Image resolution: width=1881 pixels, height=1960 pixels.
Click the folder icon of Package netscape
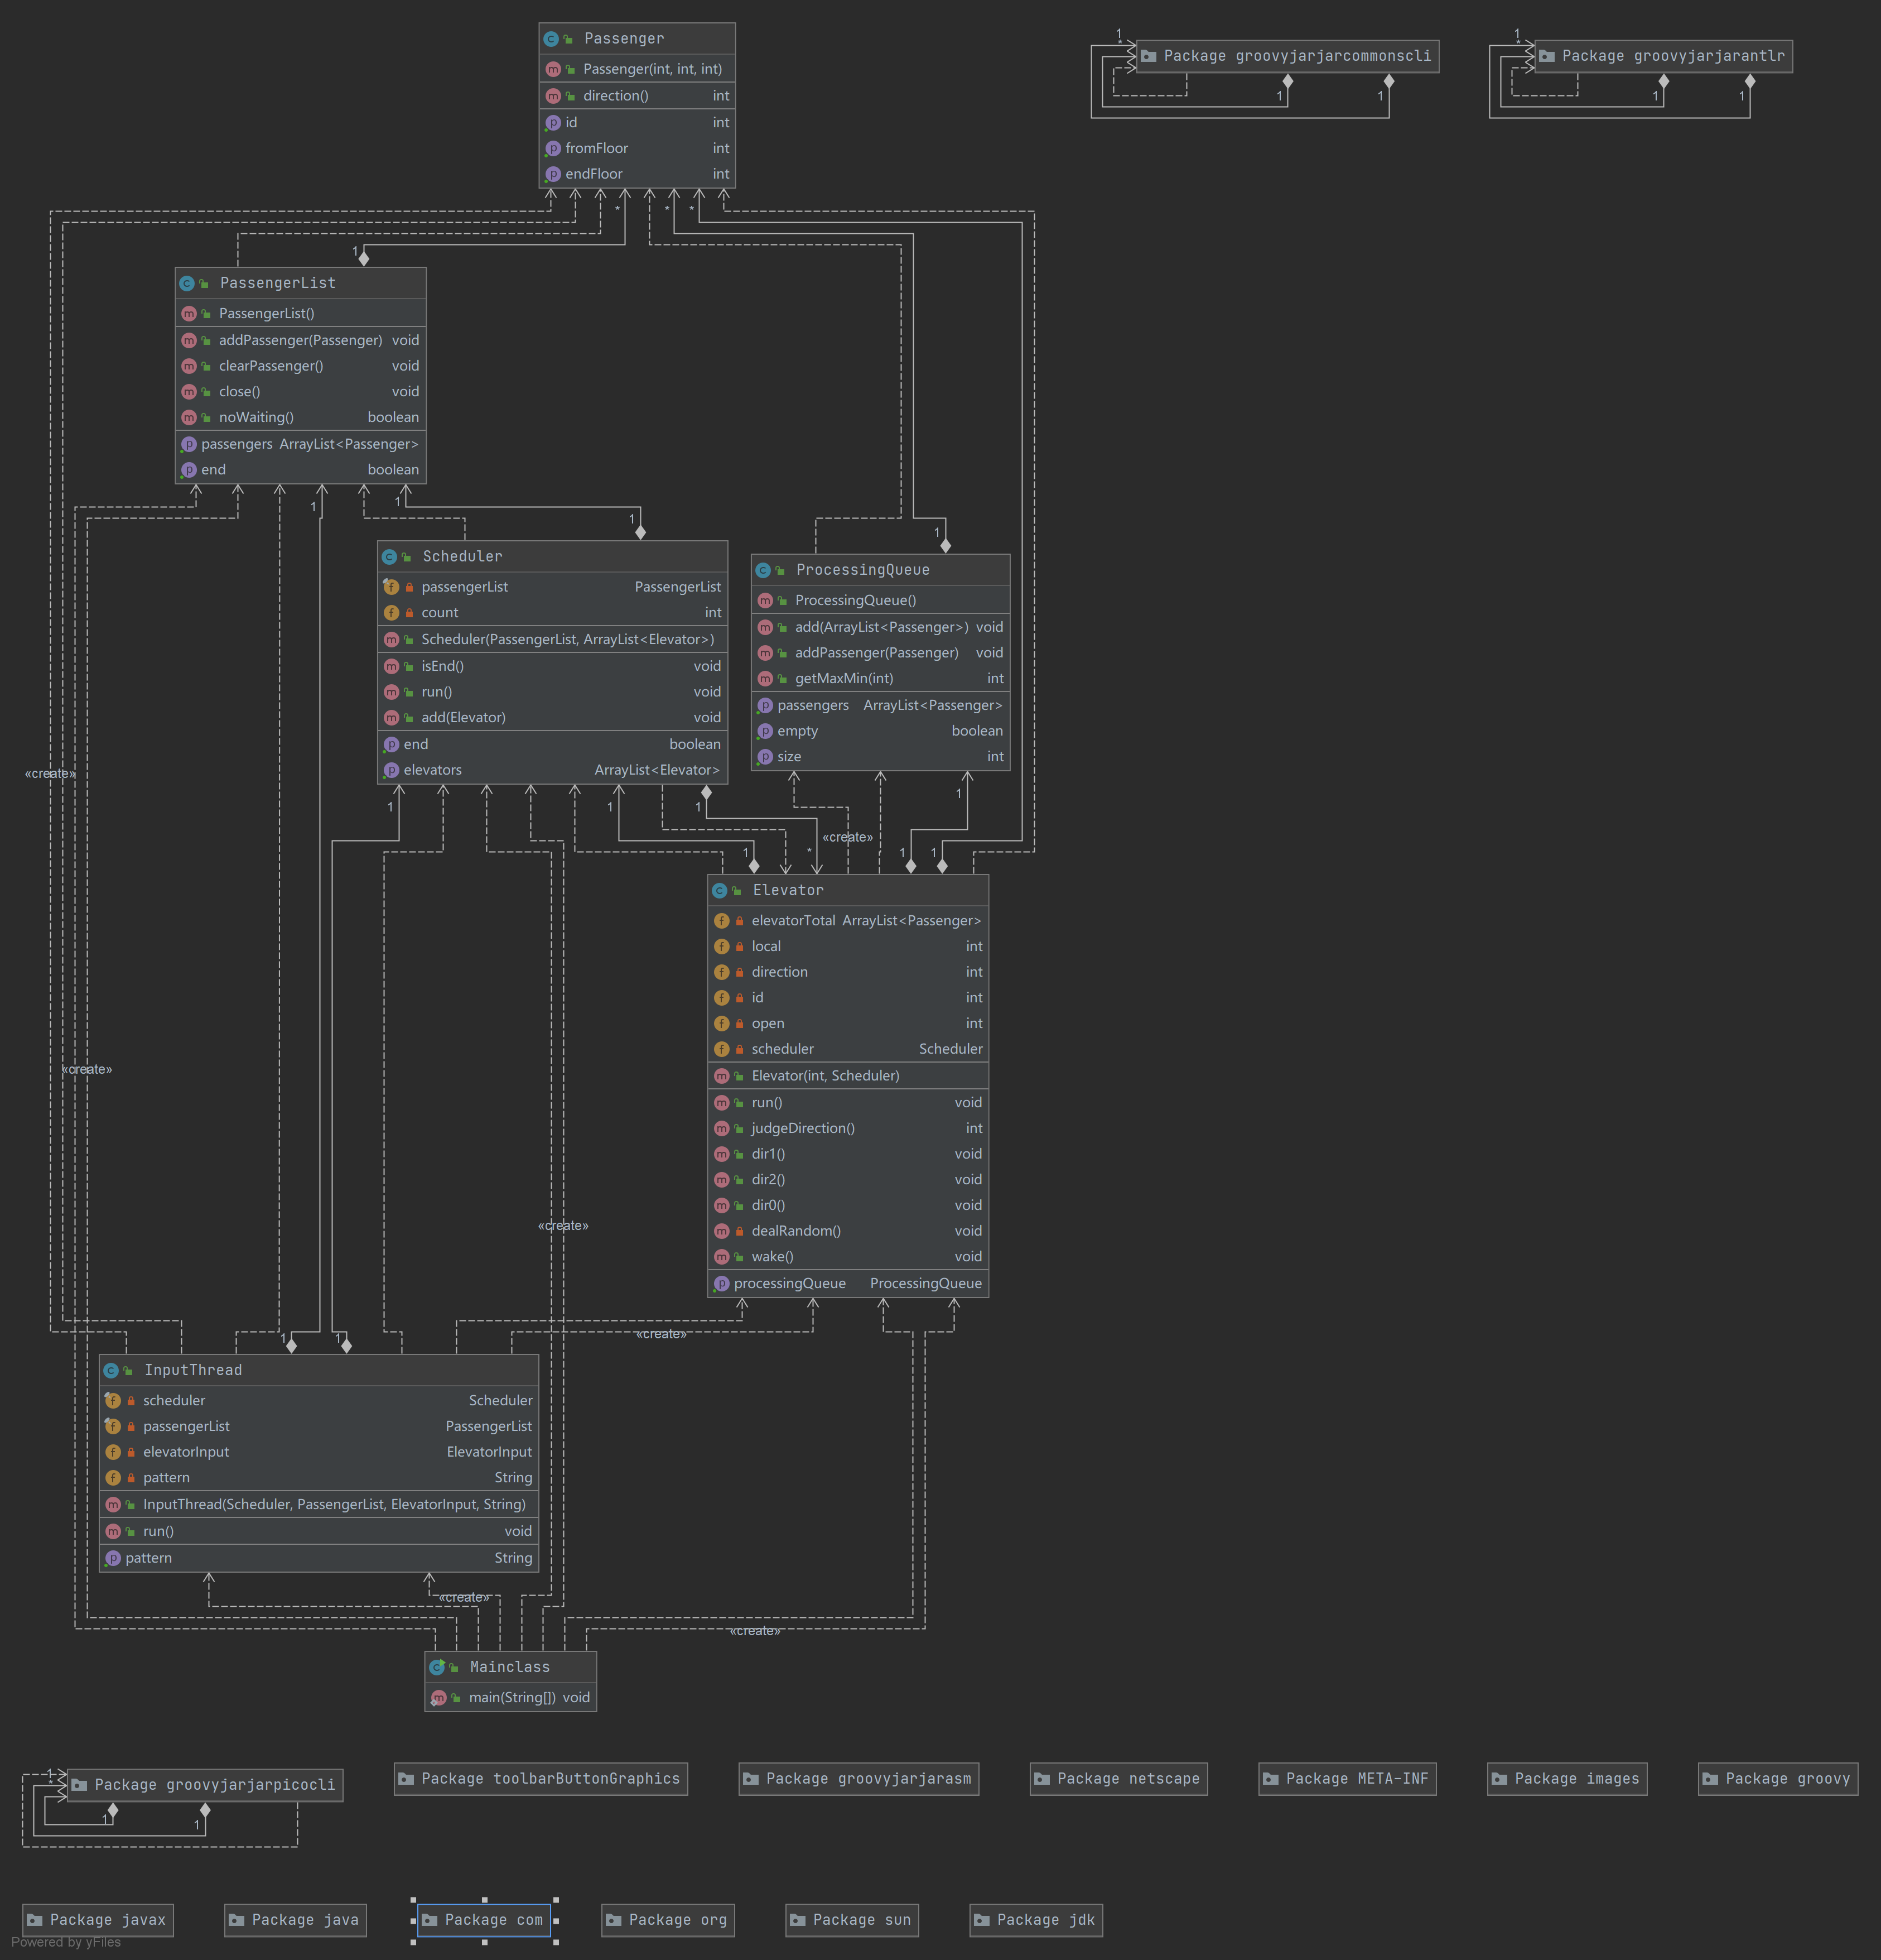click(x=1041, y=1779)
